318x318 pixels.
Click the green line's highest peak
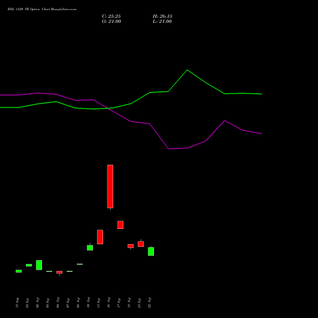pos(187,70)
